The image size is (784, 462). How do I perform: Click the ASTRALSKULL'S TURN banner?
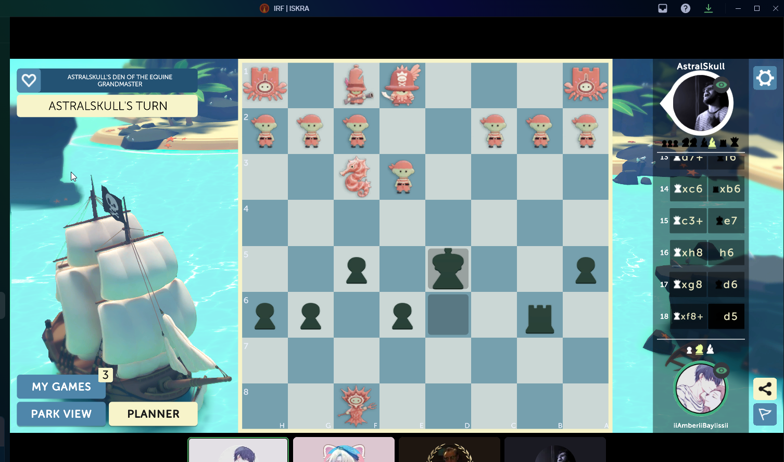point(108,106)
